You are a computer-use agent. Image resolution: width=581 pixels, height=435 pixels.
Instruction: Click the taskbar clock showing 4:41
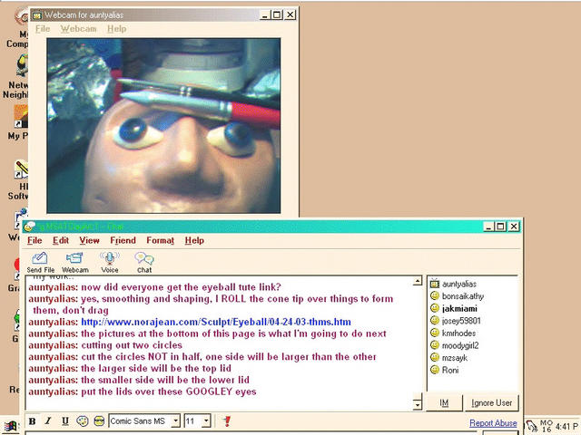566,426
